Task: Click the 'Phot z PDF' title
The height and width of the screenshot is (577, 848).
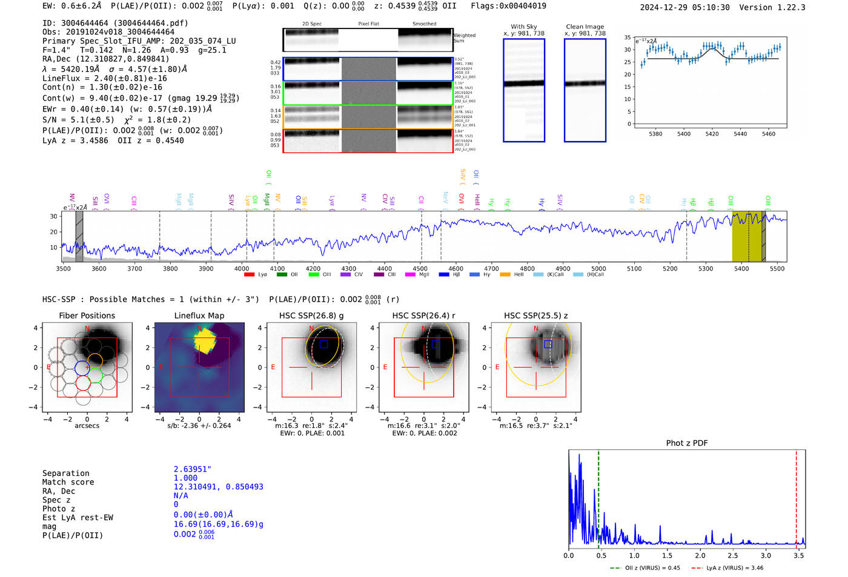Action: coord(687,443)
